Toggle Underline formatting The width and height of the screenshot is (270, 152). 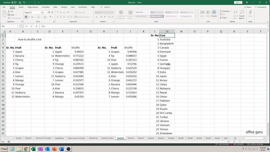click(32, 17)
